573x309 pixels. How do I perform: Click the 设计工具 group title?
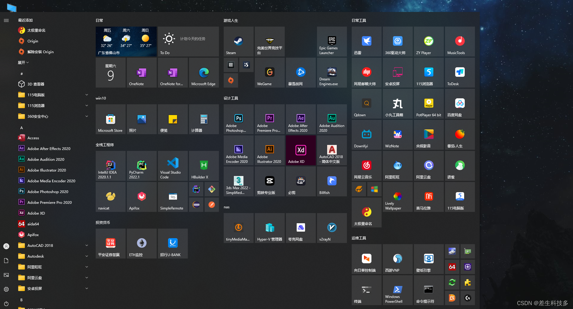[231, 98]
